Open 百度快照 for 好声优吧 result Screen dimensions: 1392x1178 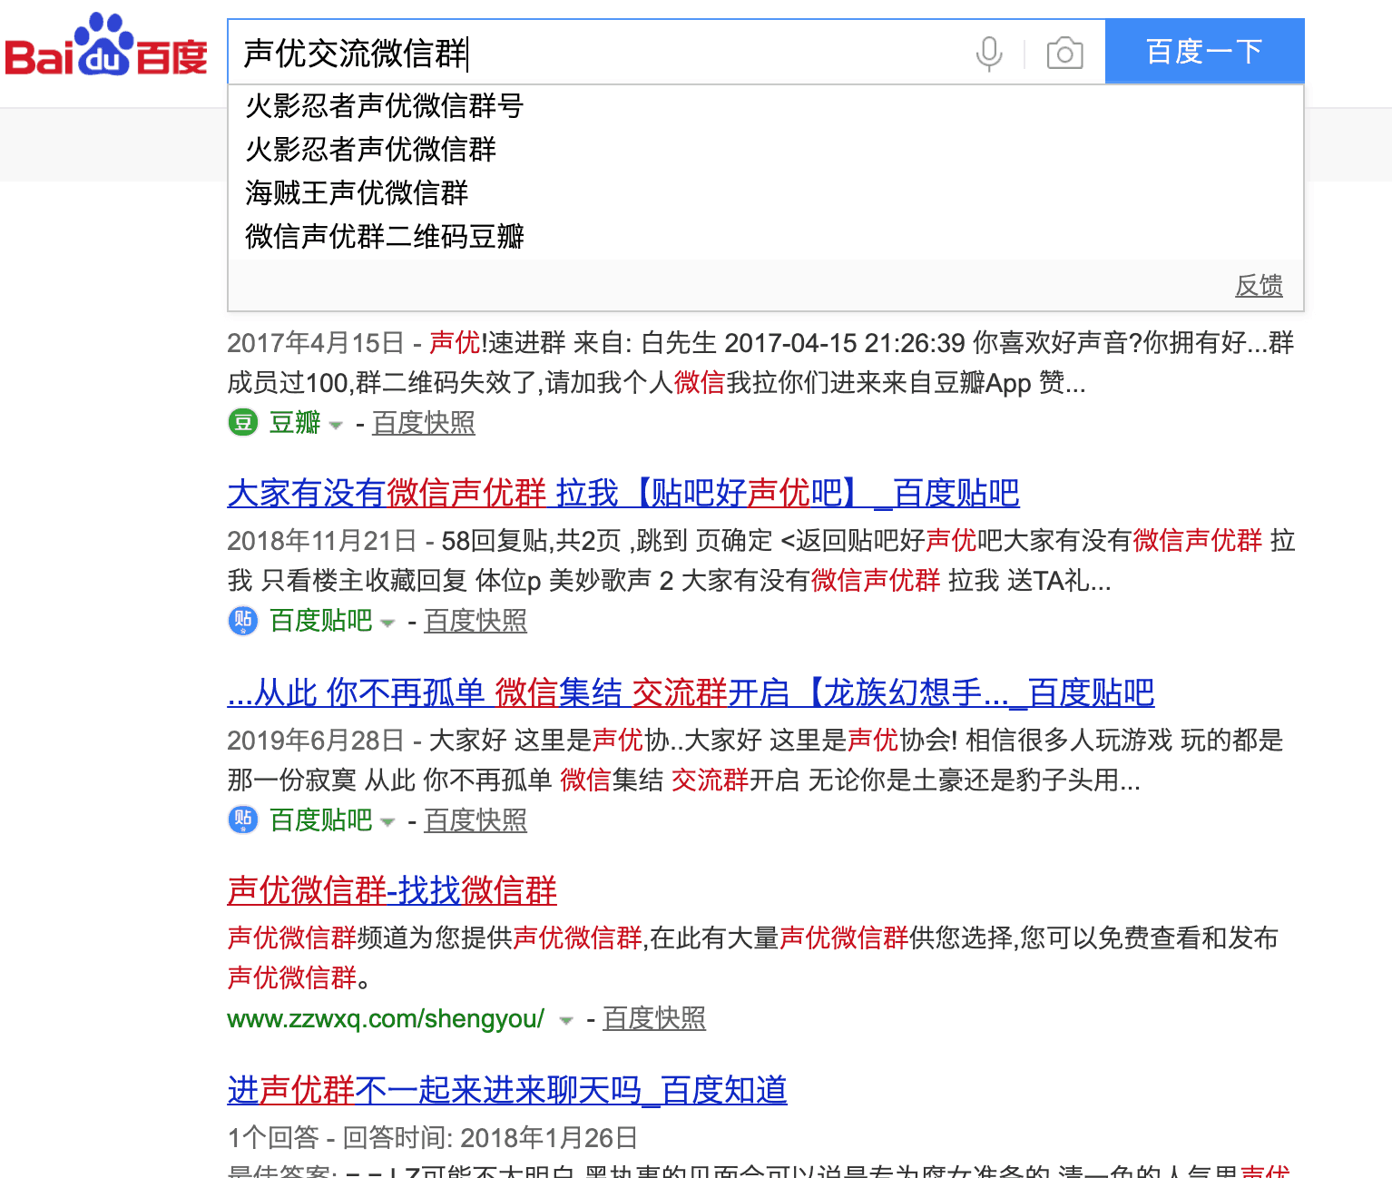[475, 621]
